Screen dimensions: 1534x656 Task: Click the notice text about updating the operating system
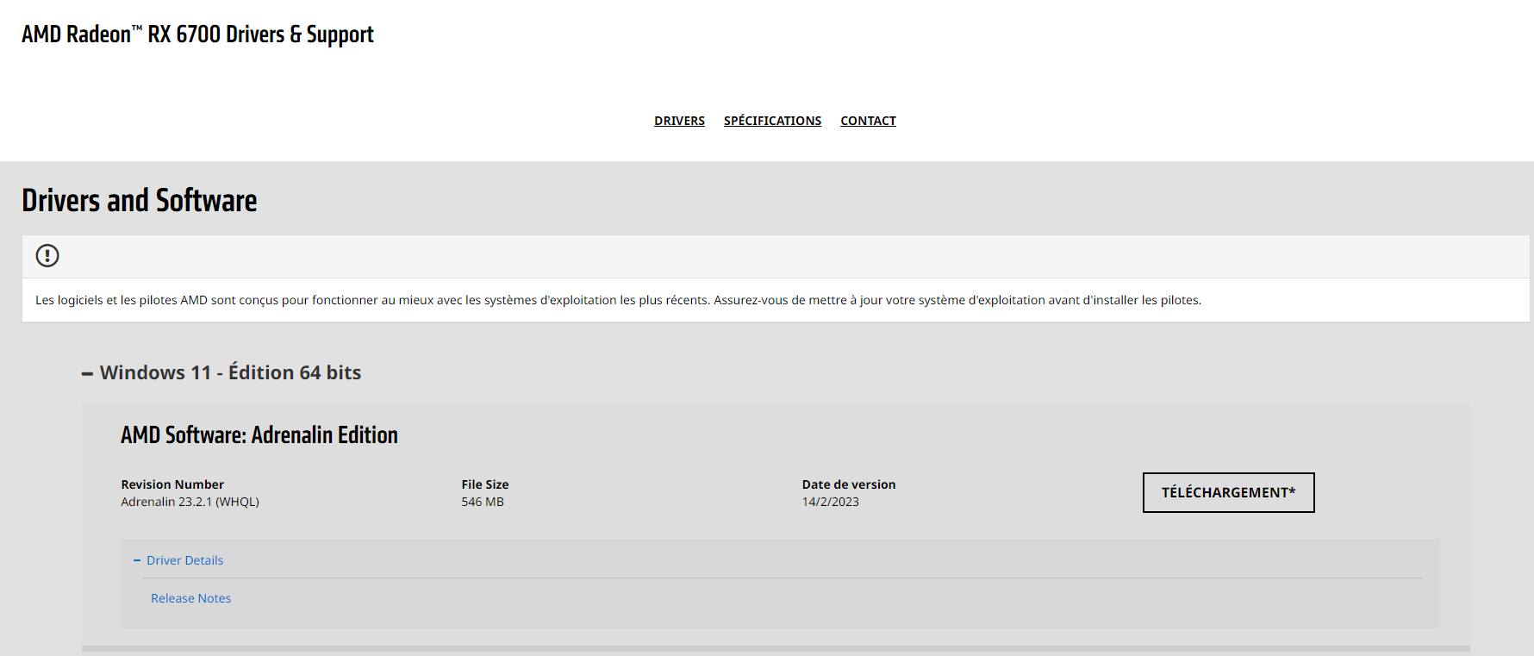pyautogui.click(x=618, y=300)
